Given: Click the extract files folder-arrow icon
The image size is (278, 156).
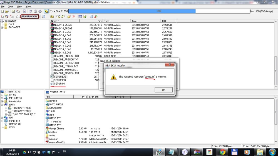Looking at the screenshot, I should click(85, 16).
